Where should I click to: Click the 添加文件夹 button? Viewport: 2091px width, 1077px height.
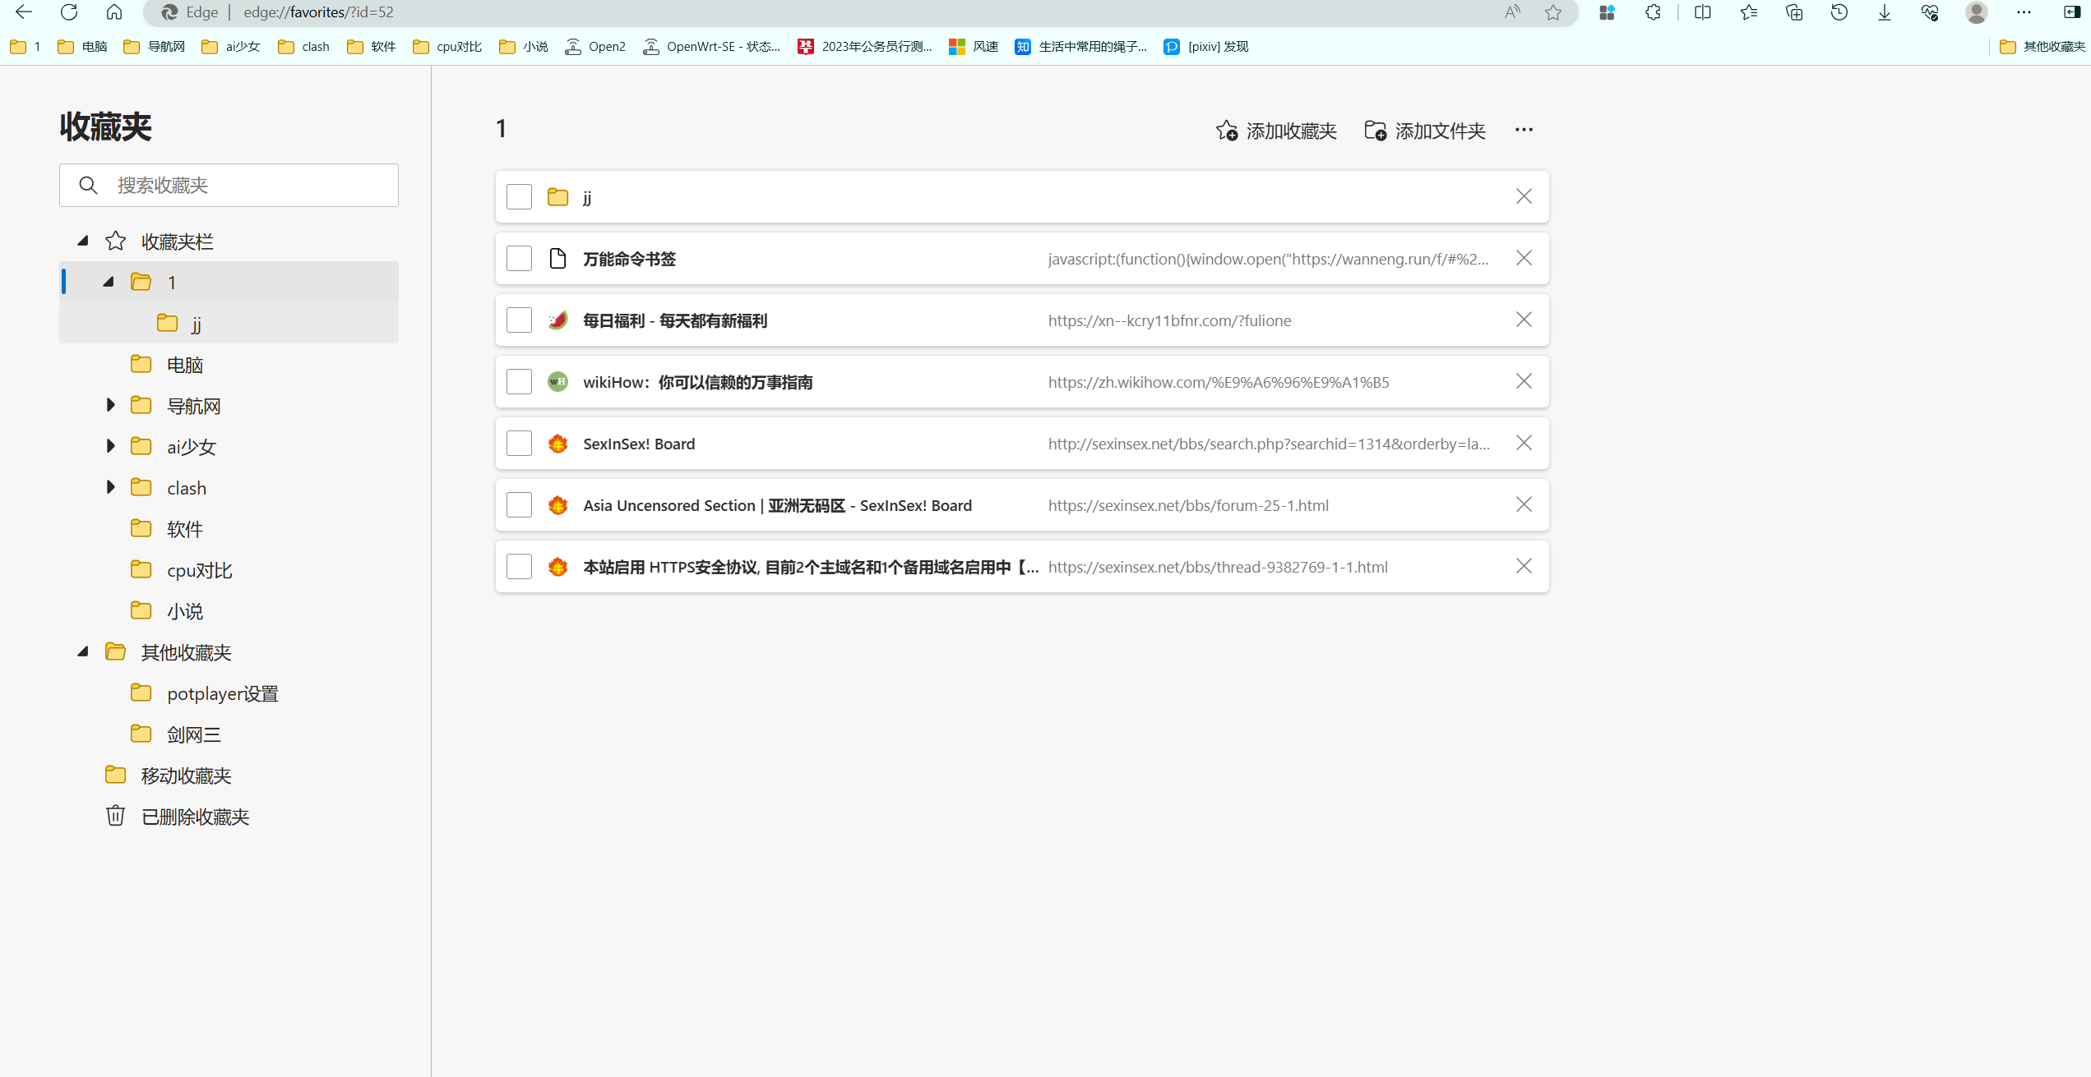[x=1425, y=131]
